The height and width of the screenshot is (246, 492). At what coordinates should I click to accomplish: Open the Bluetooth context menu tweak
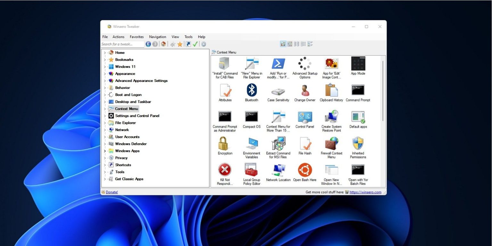pyautogui.click(x=251, y=91)
